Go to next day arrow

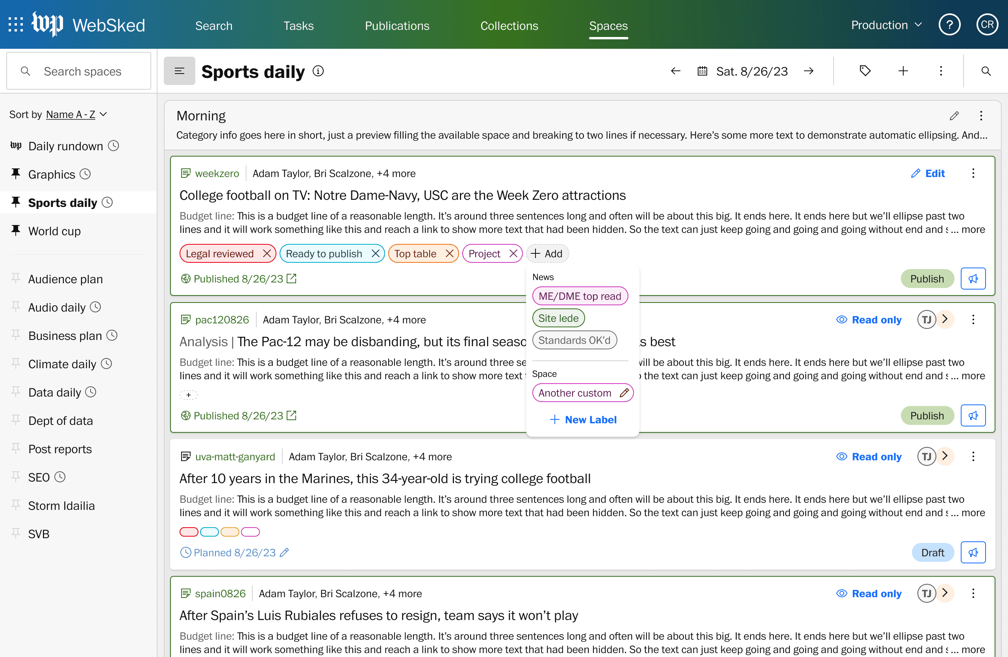pos(808,71)
